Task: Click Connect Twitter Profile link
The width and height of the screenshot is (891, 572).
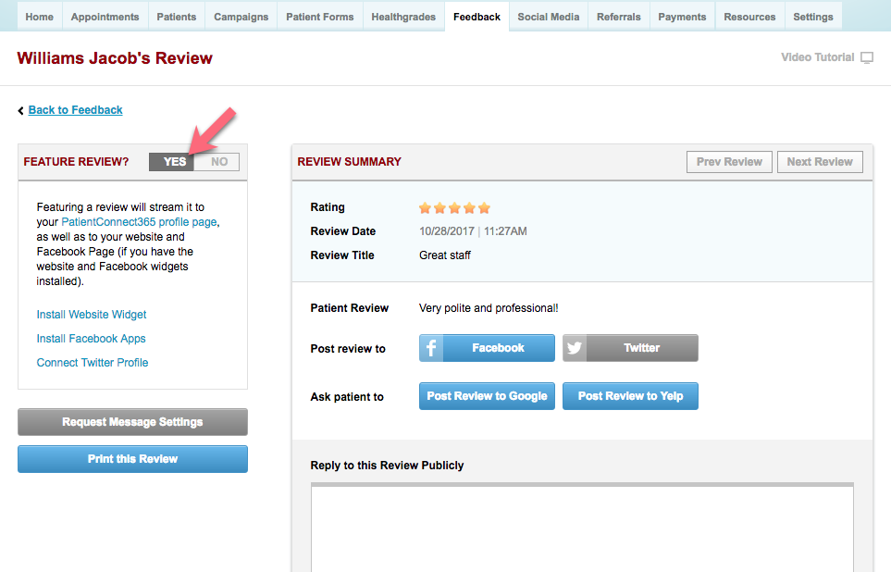Action: pos(93,363)
